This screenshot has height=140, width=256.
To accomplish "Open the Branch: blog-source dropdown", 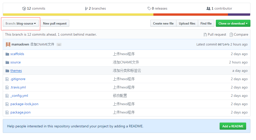I will pos(21,24).
